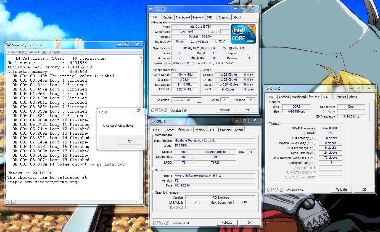The width and height of the screenshot is (380, 232).
Task: Select About tab in the Mainboard CPU-Z window
Action: click(239, 130)
